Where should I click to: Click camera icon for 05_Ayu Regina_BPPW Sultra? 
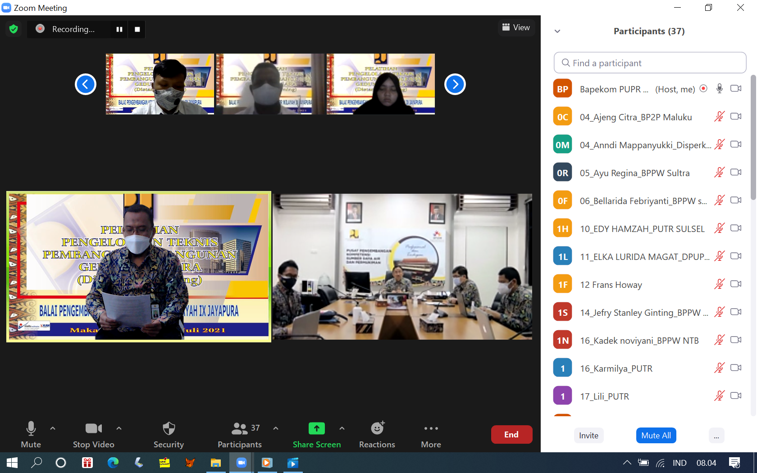tap(736, 173)
